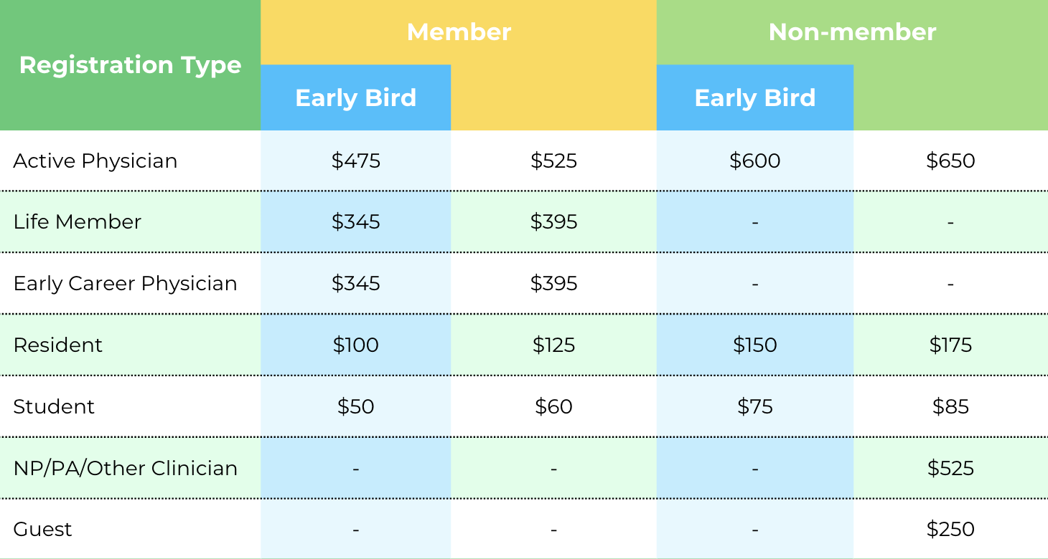The height and width of the screenshot is (559, 1048).
Task: Select the green "Non-member" column header
Action: pos(852,32)
